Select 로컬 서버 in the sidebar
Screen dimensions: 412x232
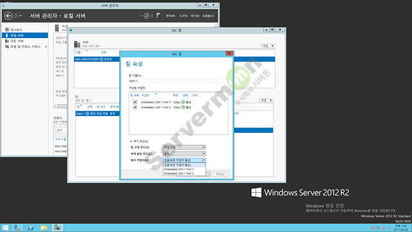click(x=25, y=35)
